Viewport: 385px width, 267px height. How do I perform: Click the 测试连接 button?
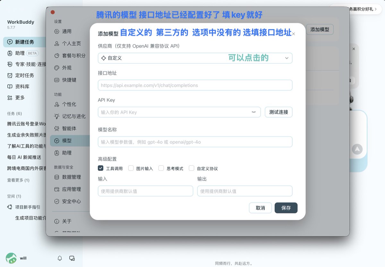coord(278,112)
